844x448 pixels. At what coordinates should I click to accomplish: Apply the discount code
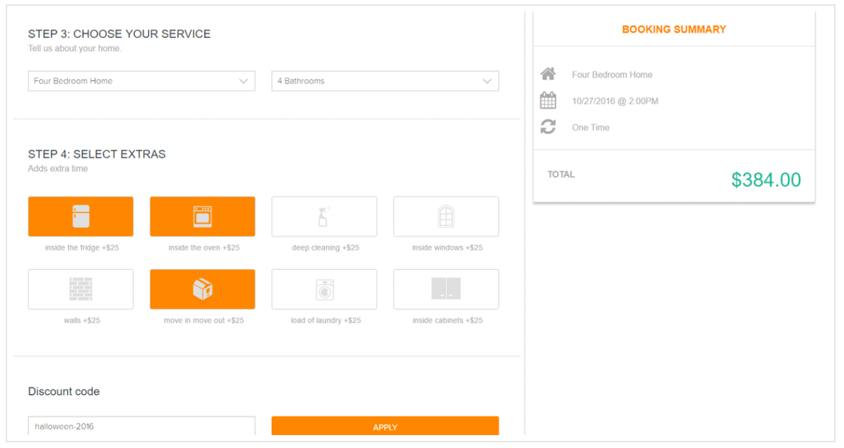click(x=386, y=426)
